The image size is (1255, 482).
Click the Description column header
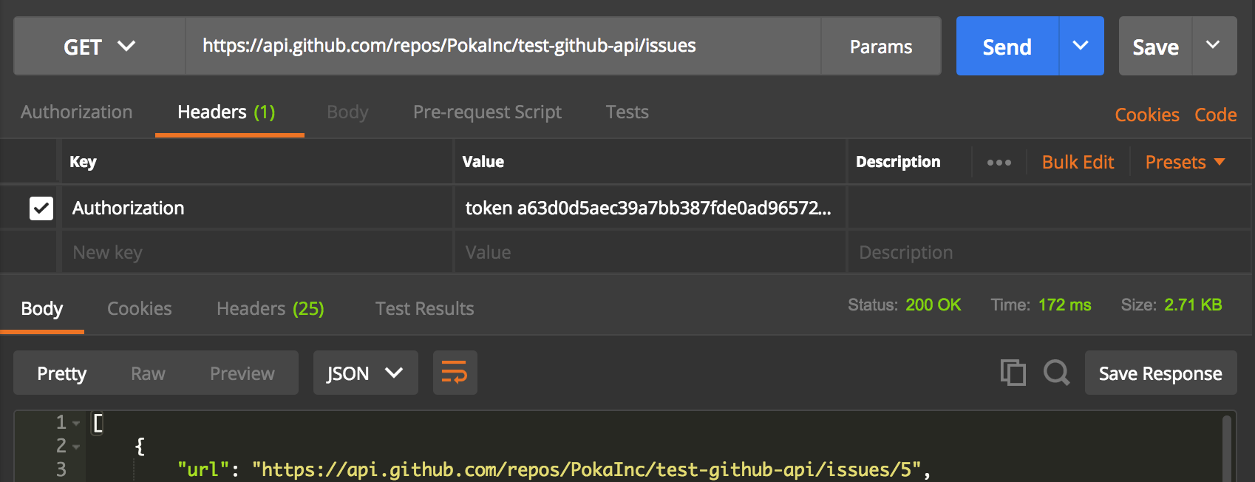pos(898,162)
